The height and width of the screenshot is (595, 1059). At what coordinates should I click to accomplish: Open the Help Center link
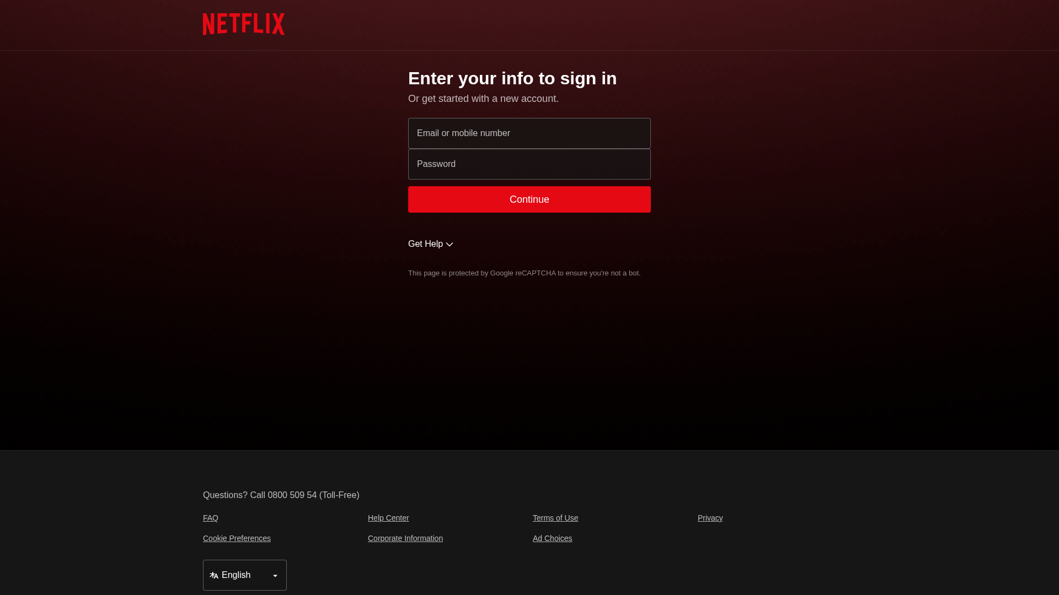pyautogui.click(x=388, y=518)
